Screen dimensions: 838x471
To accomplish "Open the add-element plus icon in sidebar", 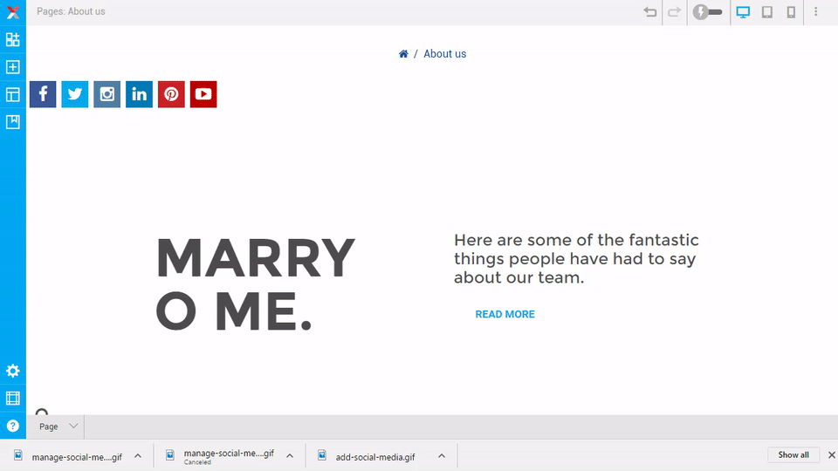I will pyautogui.click(x=13, y=67).
